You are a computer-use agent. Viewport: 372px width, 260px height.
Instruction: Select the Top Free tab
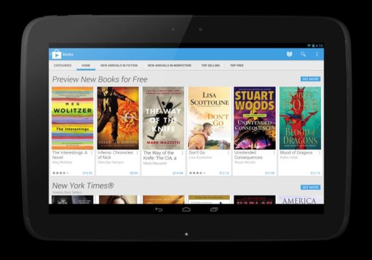(237, 65)
